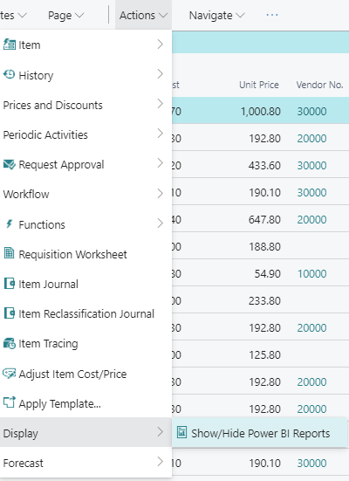Select the 188.80 unit price cell
Screen dimensions: 349x481
click(264, 247)
